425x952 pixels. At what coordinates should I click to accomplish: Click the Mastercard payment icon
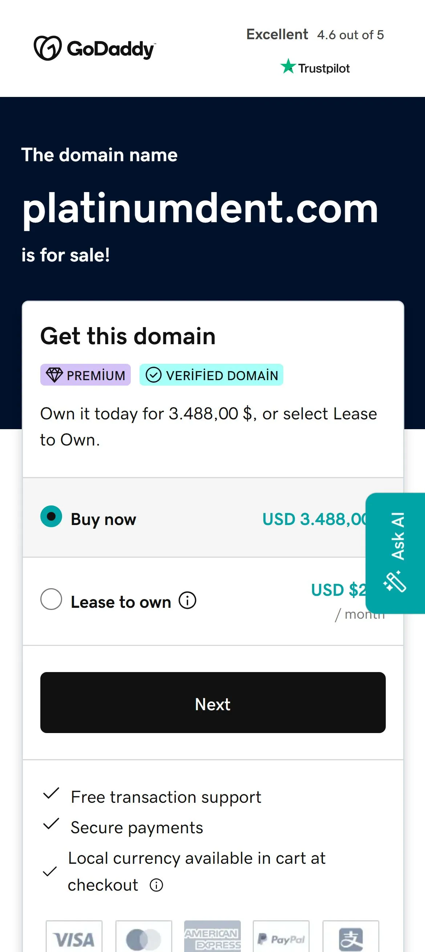(143, 938)
